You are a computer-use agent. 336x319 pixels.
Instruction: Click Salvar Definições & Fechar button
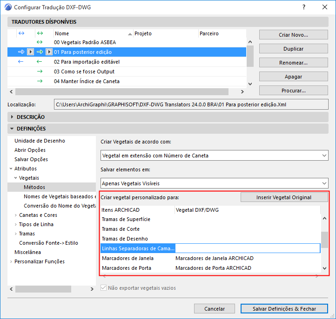point(284,309)
